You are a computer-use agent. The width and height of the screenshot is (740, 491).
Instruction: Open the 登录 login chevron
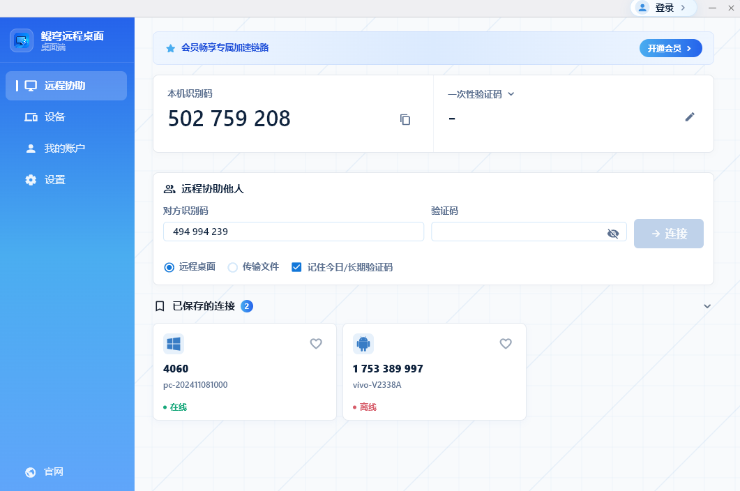pos(683,8)
